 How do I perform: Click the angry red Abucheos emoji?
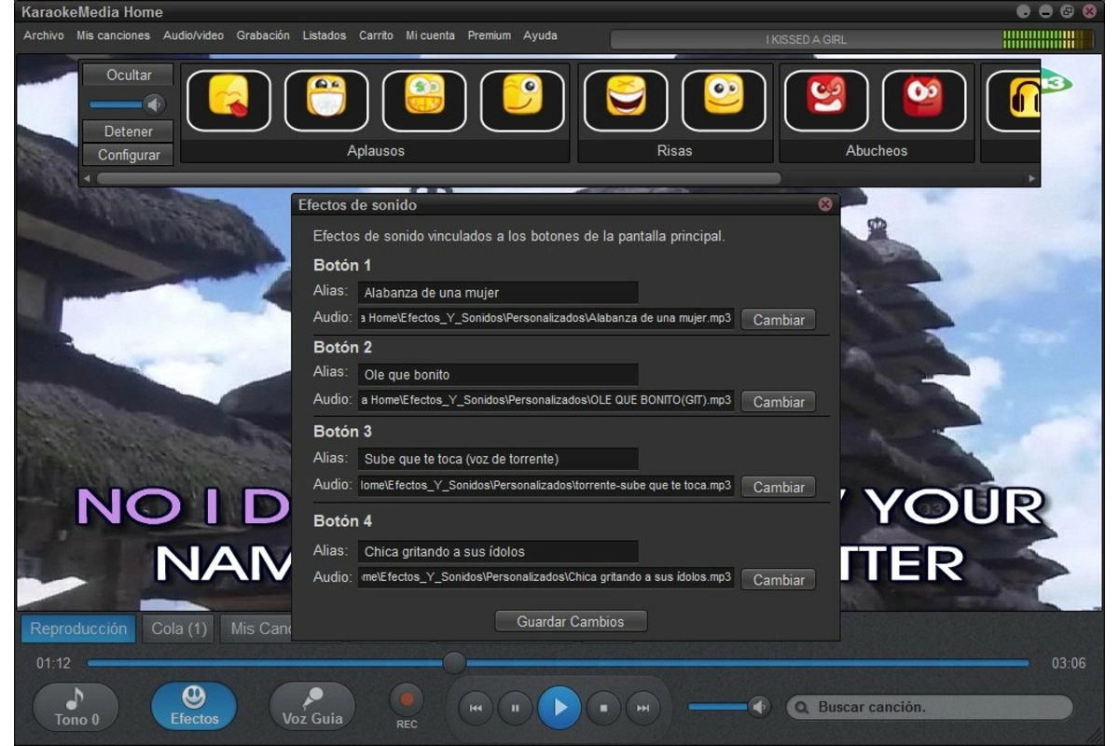click(x=826, y=101)
